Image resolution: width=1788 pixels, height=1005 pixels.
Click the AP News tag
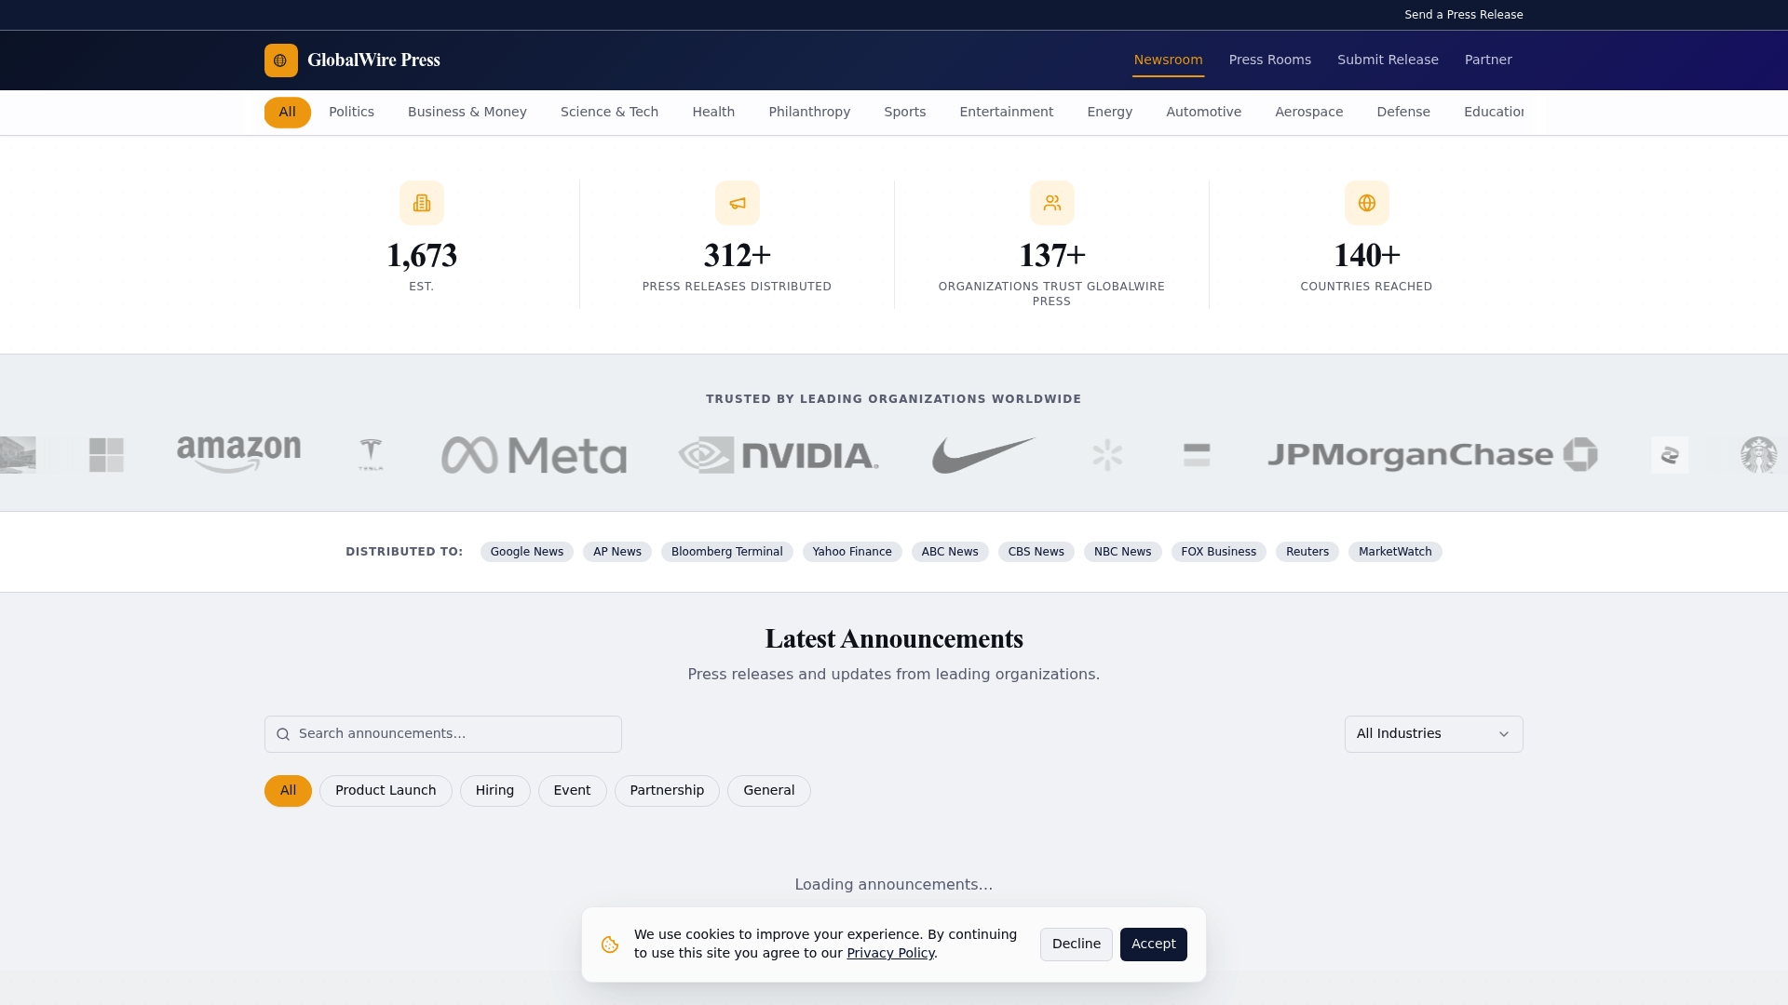tap(616, 552)
